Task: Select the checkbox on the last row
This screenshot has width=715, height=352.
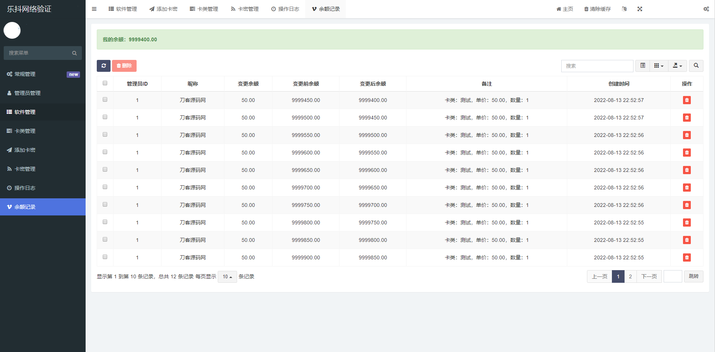Action: 105,257
